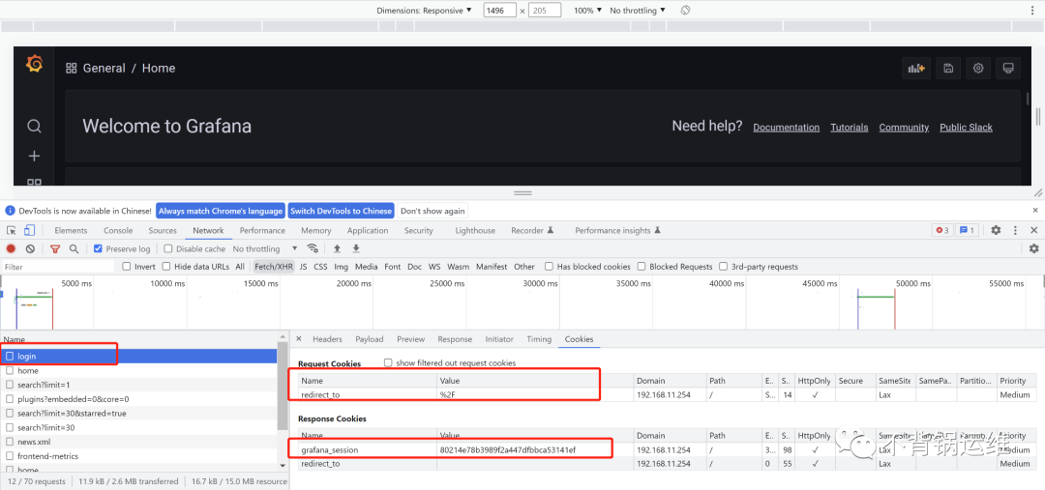This screenshot has width=1045, height=490.
Task: Select the plugins?embedded=0&core=0 request
Action: coord(138,399)
